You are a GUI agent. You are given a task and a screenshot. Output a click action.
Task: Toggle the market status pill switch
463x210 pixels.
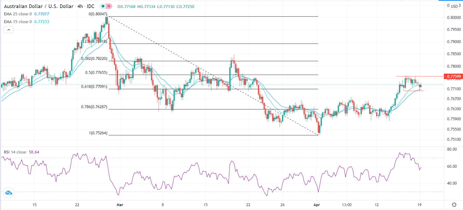(x=106, y=6)
